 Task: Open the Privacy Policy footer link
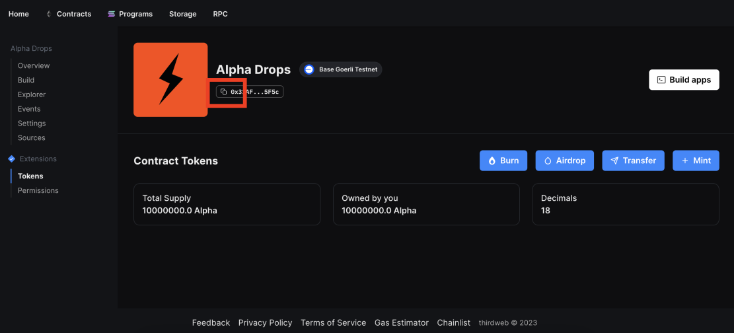coord(266,322)
